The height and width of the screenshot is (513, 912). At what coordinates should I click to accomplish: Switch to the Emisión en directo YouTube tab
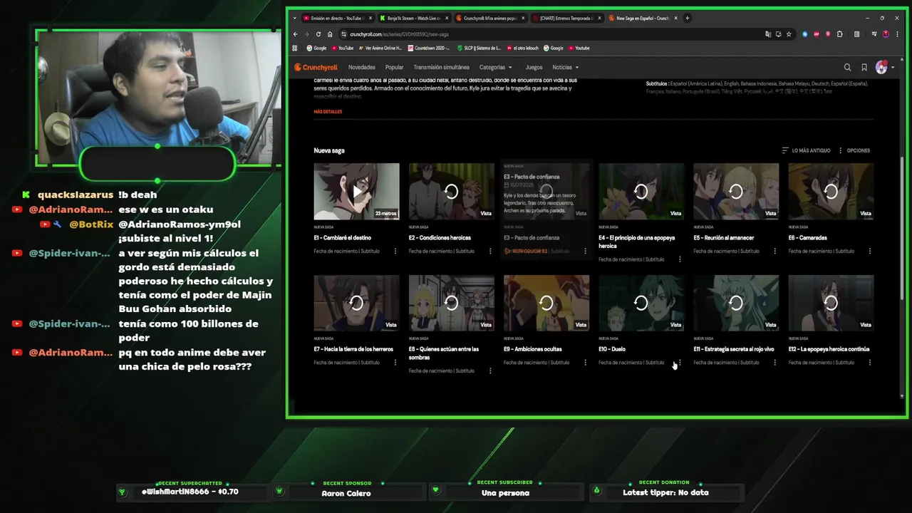[336, 18]
